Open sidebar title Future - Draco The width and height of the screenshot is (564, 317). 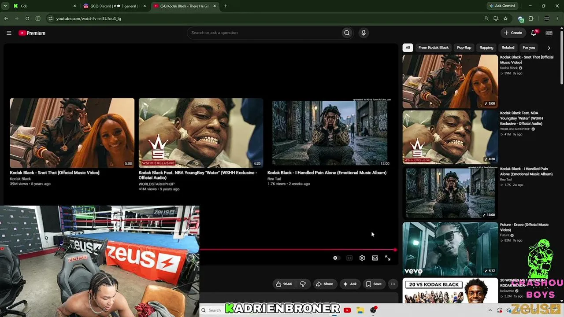coord(524,227)
